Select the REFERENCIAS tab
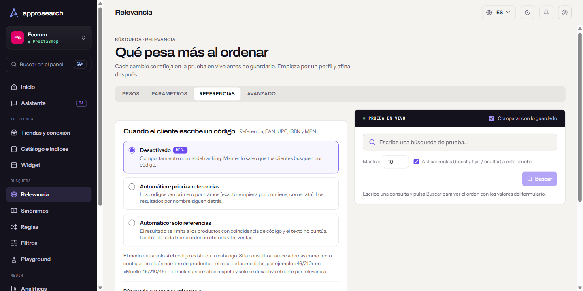Viewport: 583px width, 291px height. tap(217, 94)
